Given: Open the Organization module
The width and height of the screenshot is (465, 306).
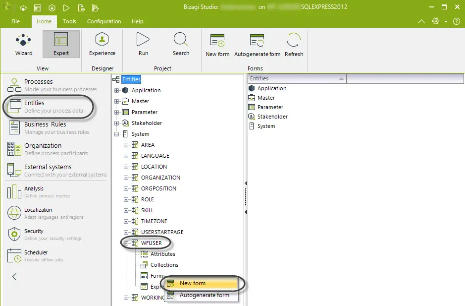Looking at the screenshot, I should pos(48,149).
